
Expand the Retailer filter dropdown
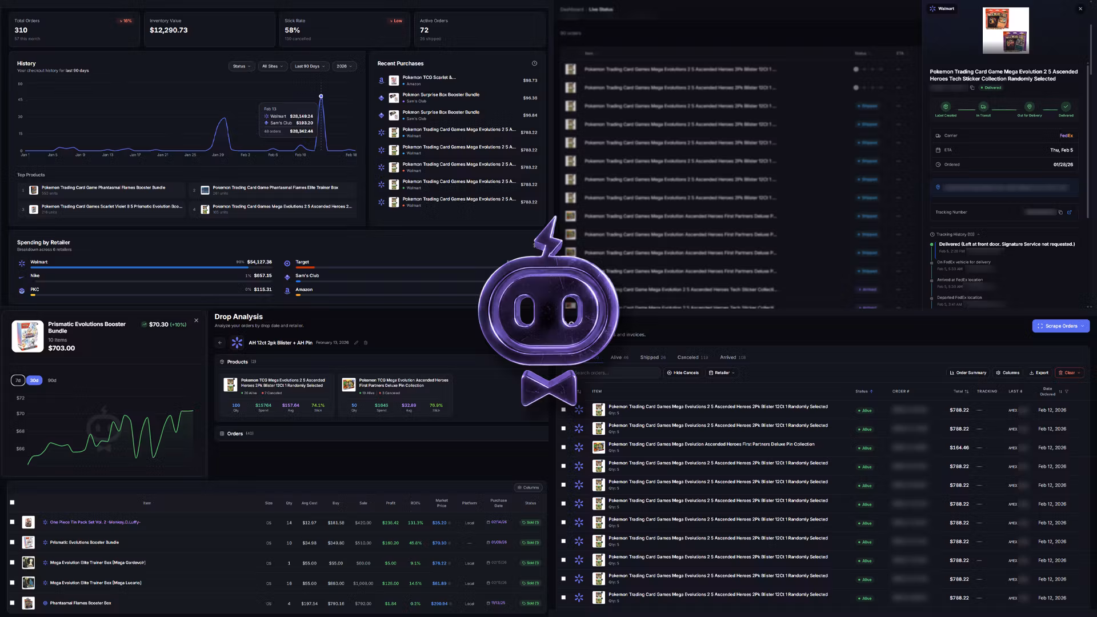click(x=722, y=373)
